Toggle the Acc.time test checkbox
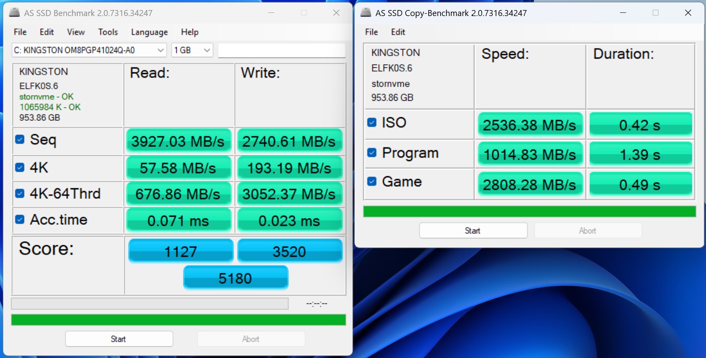The height and width of the screenshot is (358, 706). (x=20, y=220)
